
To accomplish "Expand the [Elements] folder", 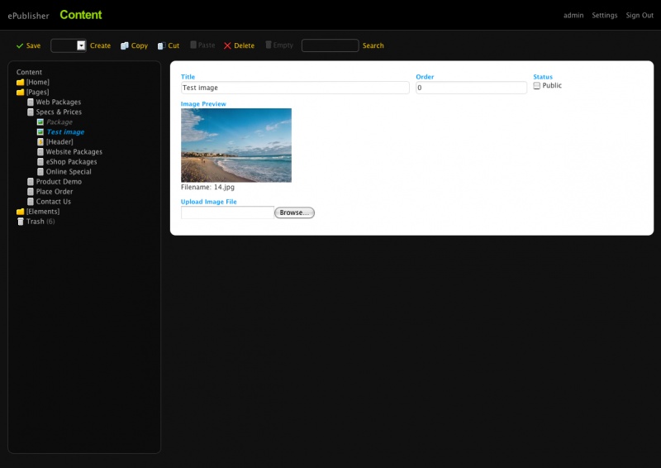I will click(x=21, y=212).
